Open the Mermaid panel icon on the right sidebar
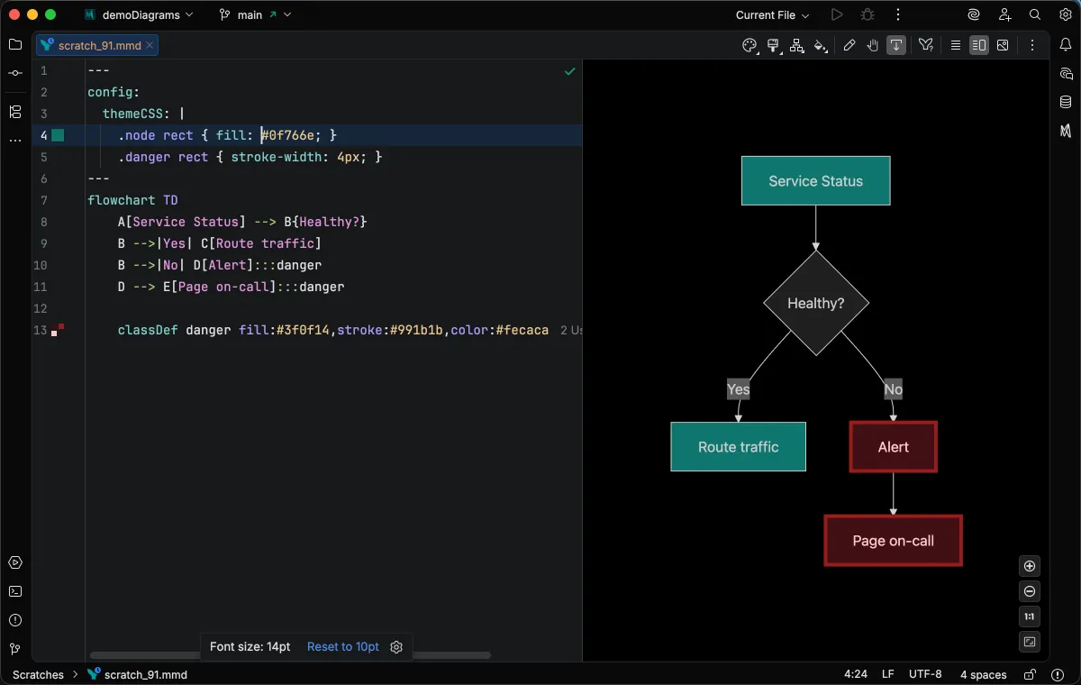The height and width of the screenshot is (685, 1081). [1066, 131]
